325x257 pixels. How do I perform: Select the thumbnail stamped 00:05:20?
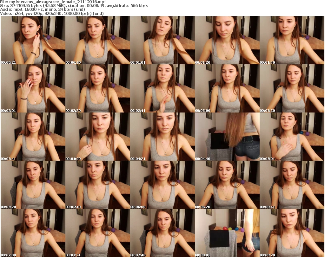click(x=33, y=185)
